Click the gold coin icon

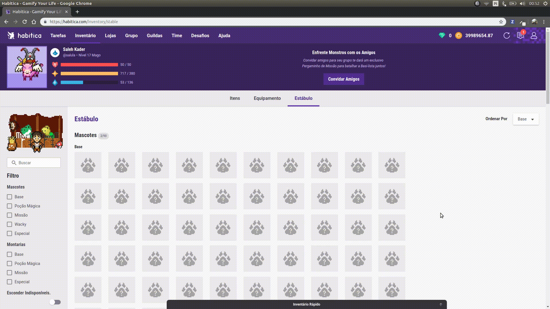coord(458,35)
